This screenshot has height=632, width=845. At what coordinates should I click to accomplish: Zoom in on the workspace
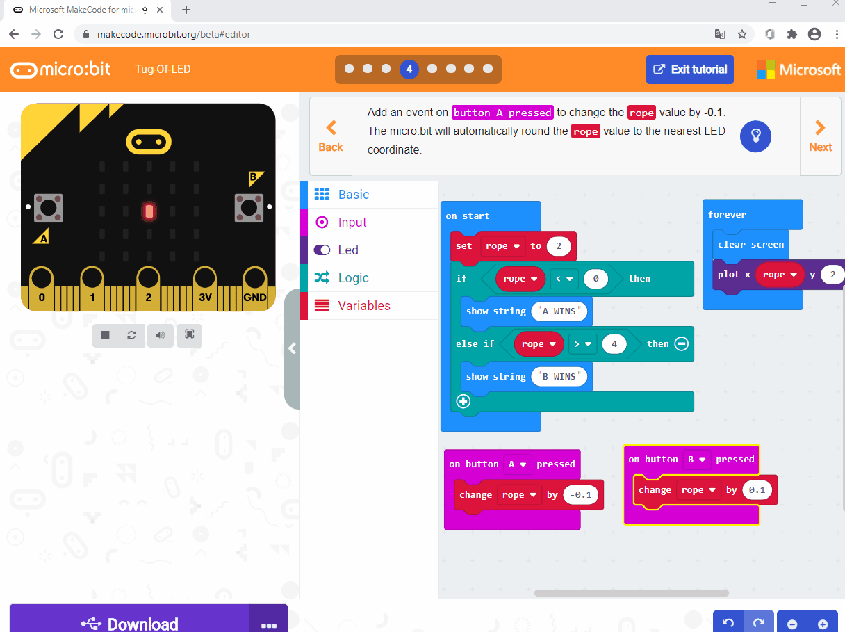(x=824, y=622)
